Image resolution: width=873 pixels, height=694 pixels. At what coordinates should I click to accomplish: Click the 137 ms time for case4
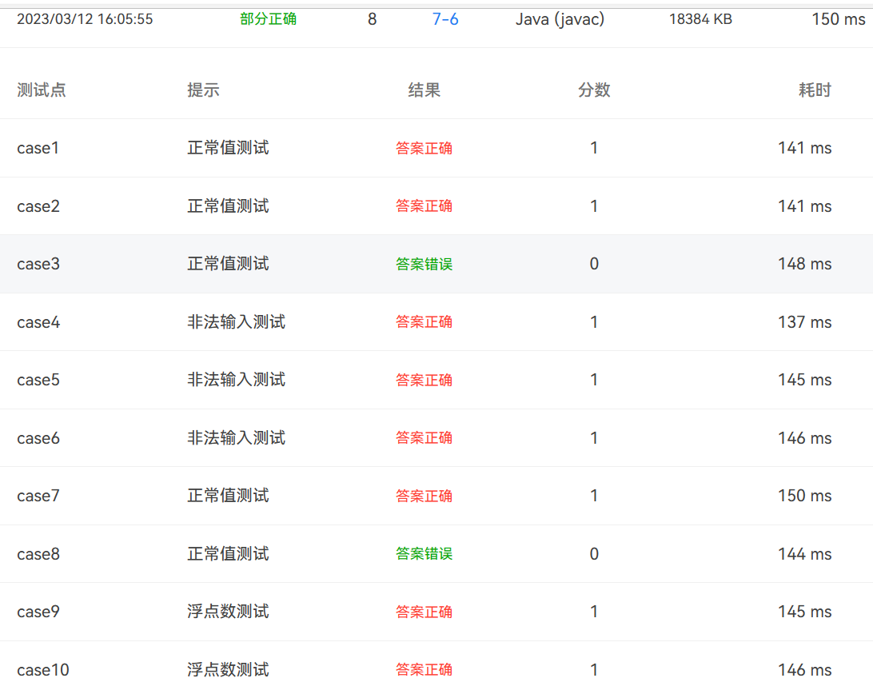[804, 322]
